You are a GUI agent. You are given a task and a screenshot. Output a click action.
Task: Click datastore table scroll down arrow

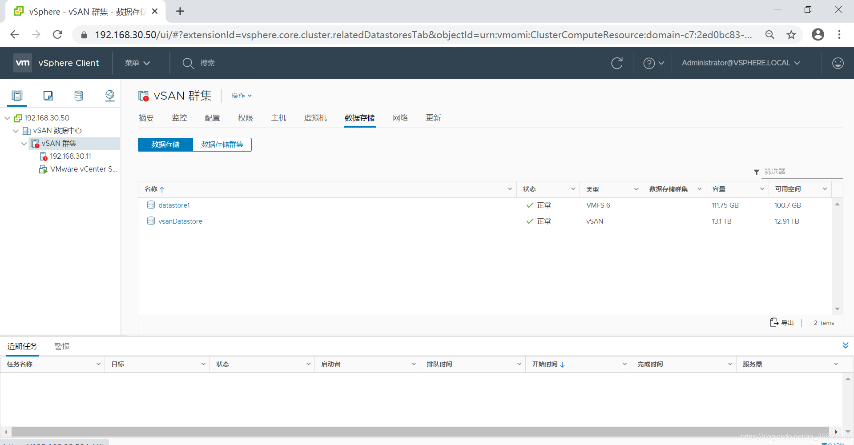pyautogui.click(x=837, y=309)
